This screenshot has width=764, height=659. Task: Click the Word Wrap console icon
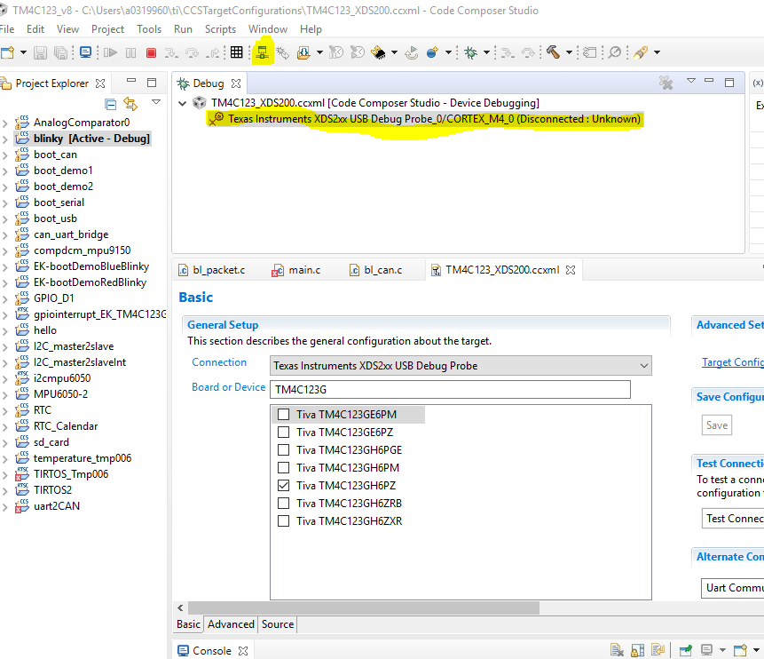[x=658, y=650]
